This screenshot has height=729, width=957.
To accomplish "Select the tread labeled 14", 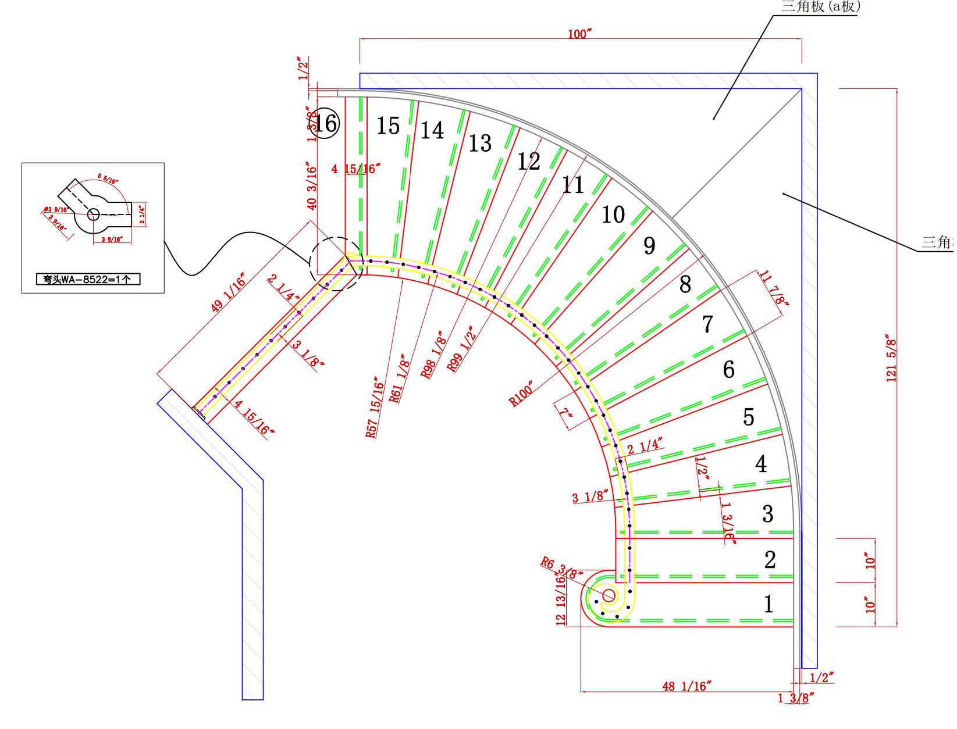I will (432, 130).
